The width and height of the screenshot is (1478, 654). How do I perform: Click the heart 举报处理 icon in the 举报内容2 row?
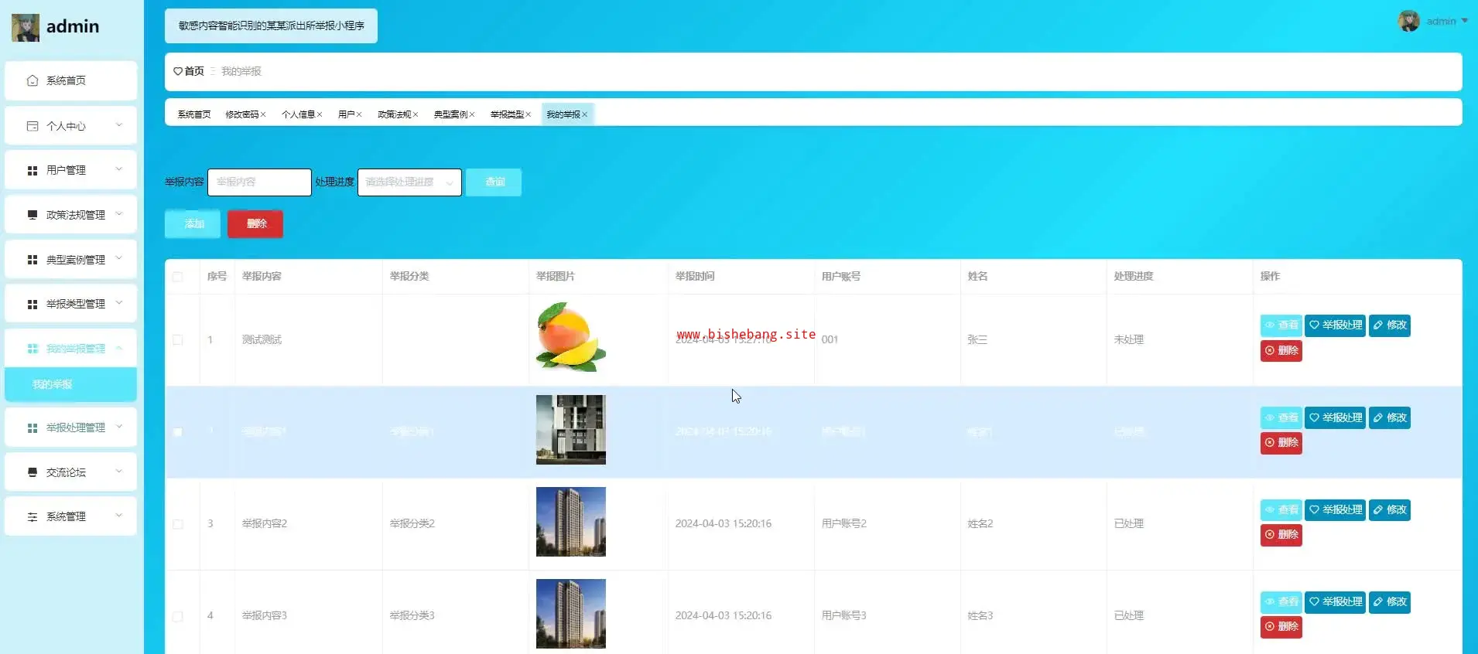click(x=1314, y=509)
